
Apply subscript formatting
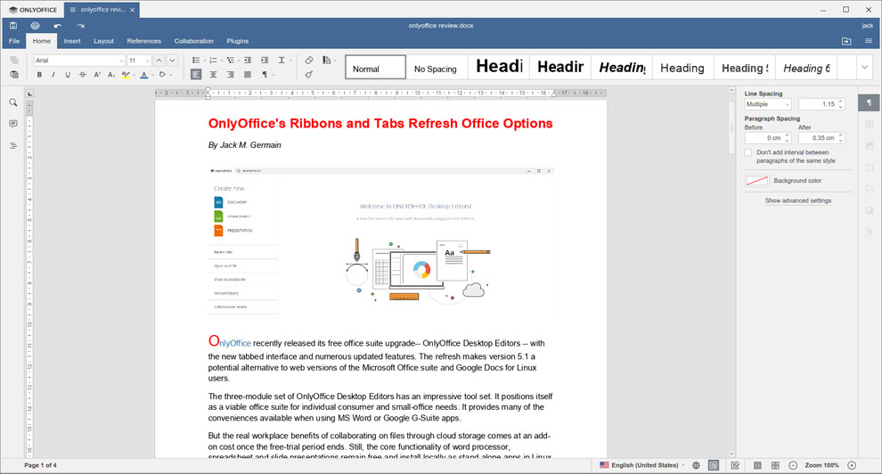click(x=111, y=74)
